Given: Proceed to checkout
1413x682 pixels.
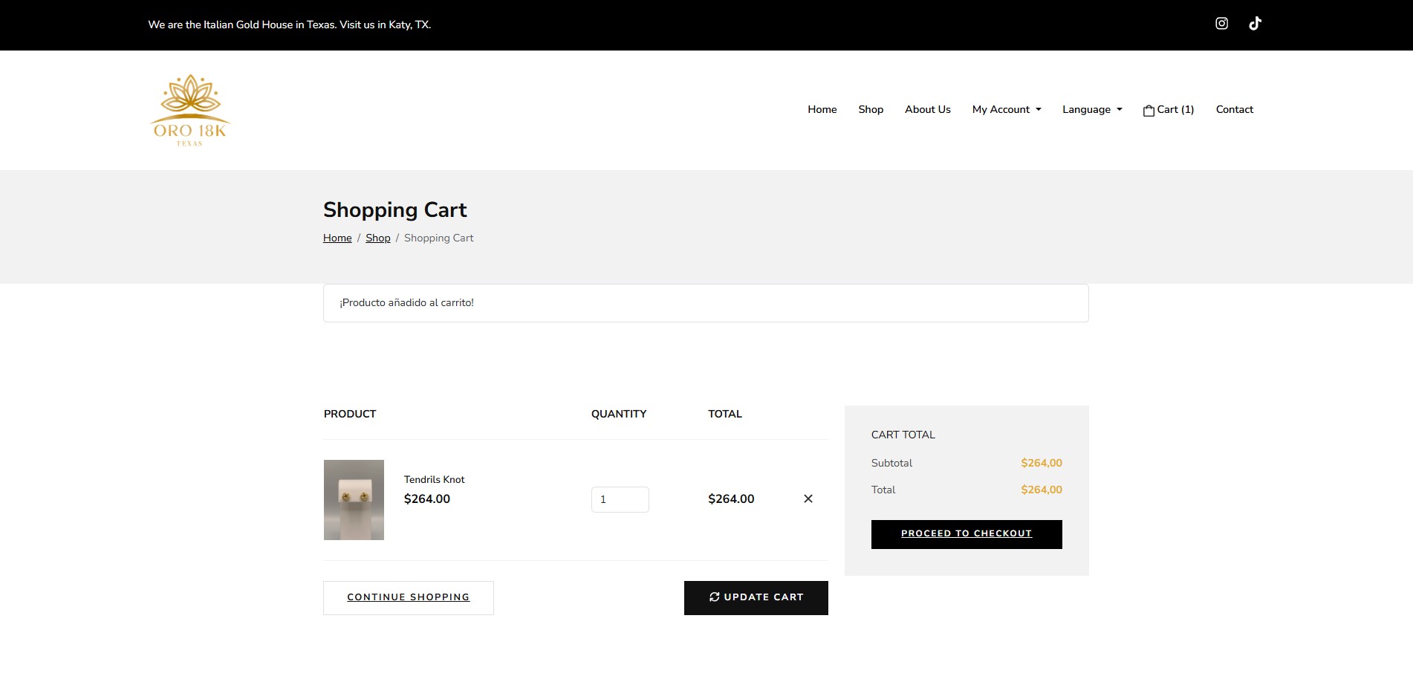Looking at the screenshot, I should point(967,534).
